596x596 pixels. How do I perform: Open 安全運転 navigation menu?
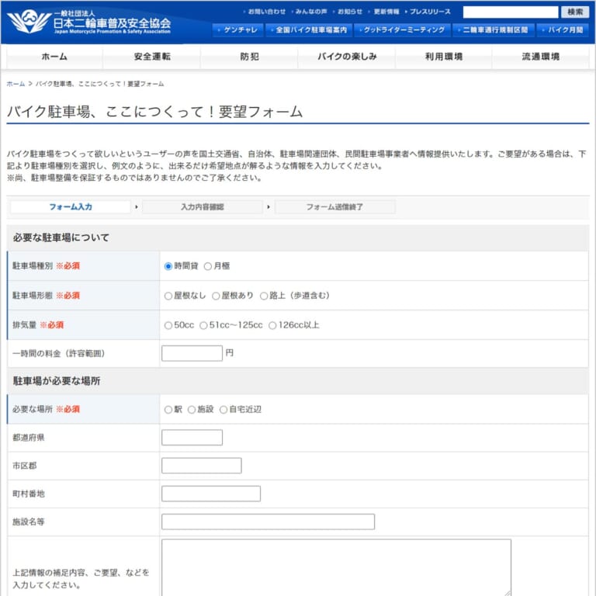point(152,57)
